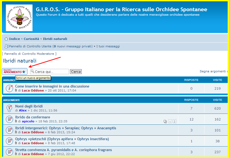Open Curiosità breadcrumb link

click(31, 39)
